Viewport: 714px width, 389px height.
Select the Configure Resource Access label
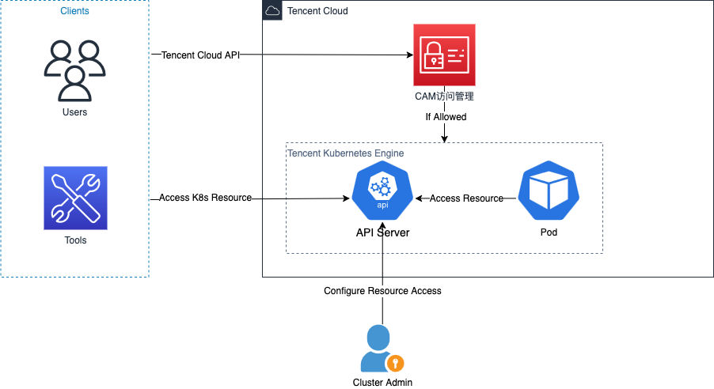[x=382, y=291]
